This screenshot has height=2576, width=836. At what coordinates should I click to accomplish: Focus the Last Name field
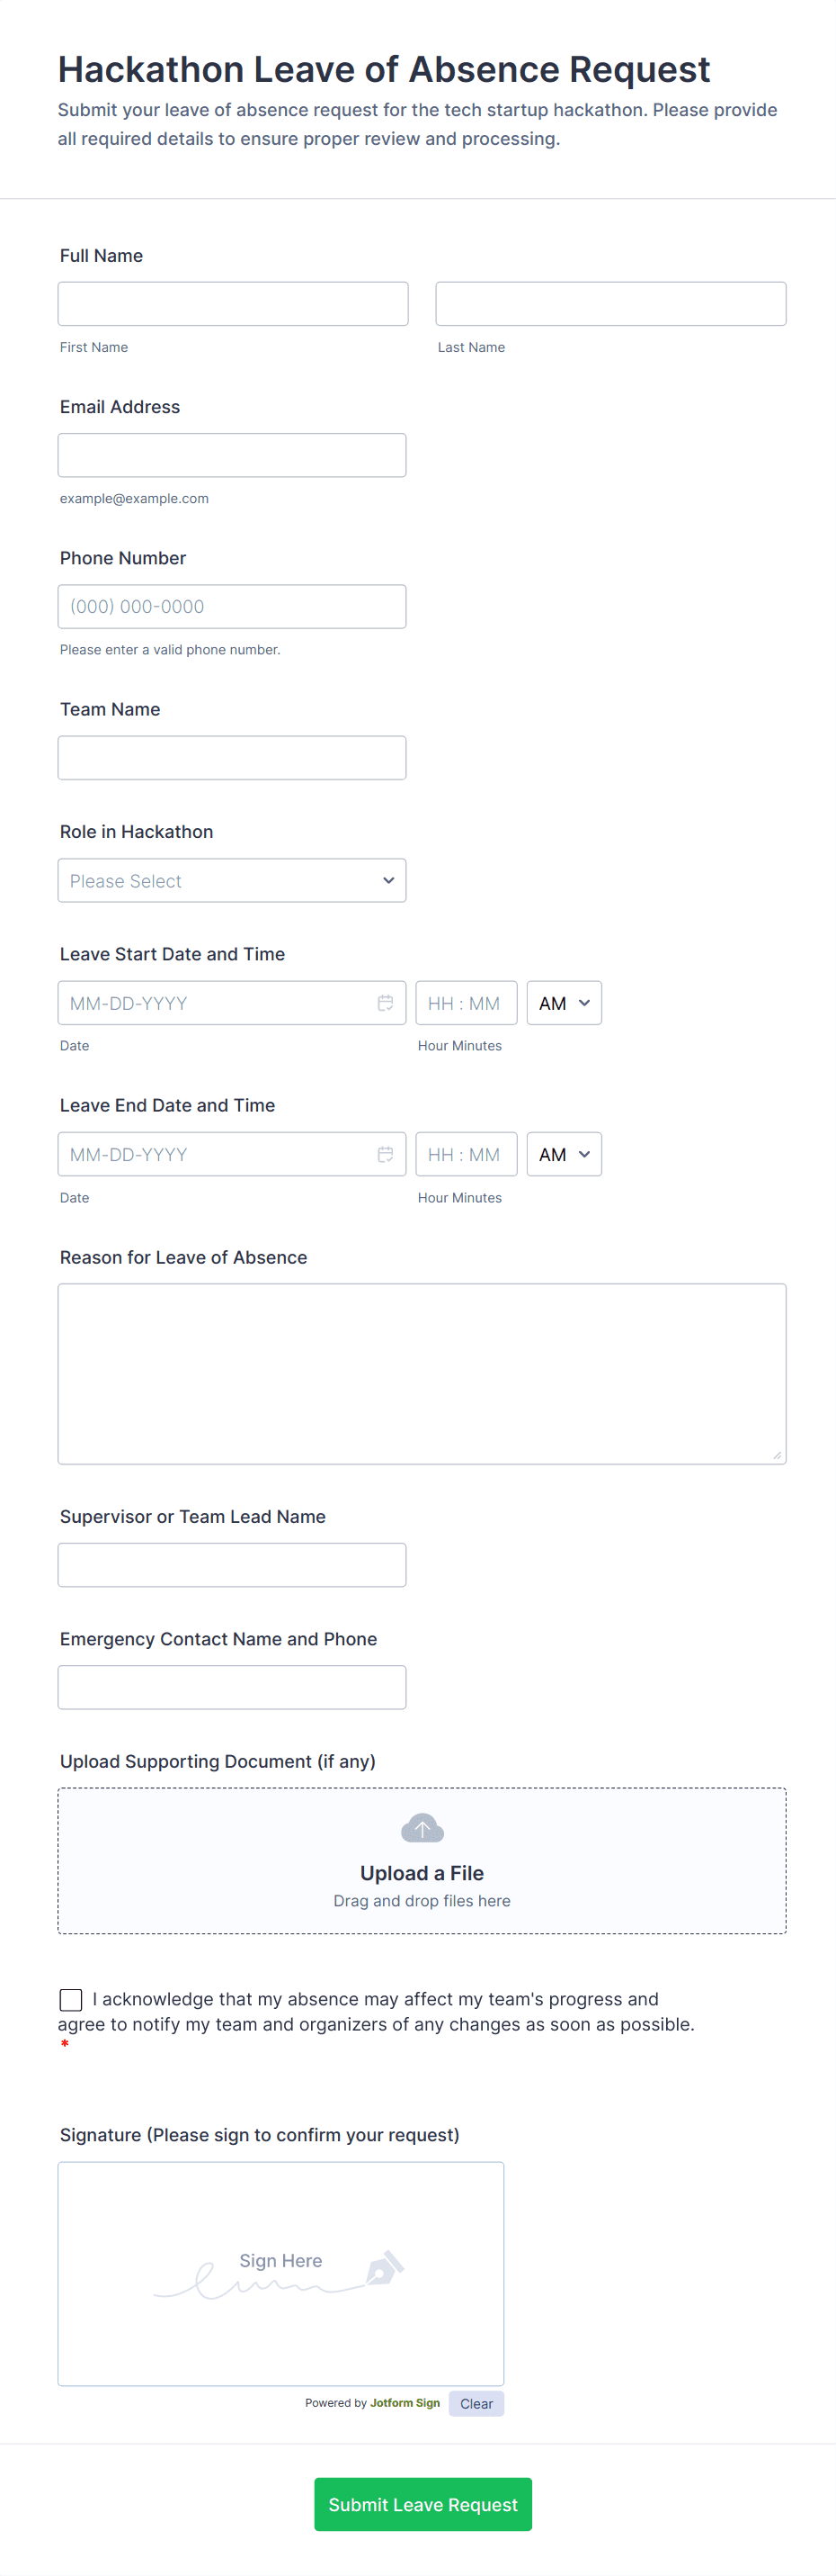(x=610, y=304)
